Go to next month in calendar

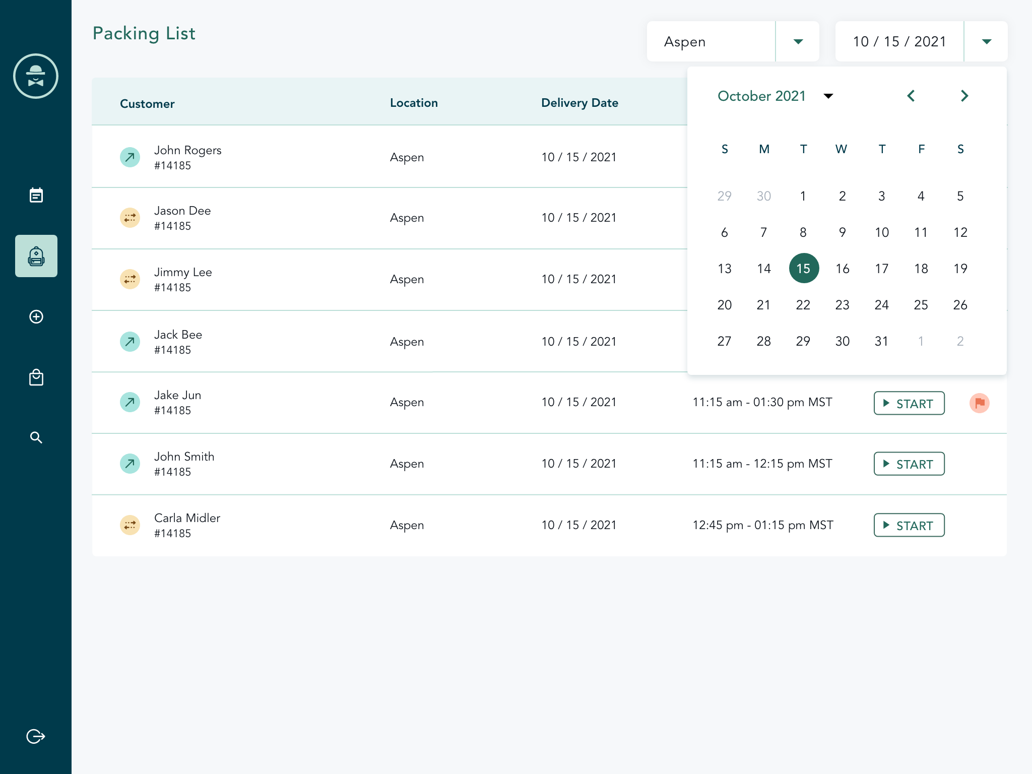click(x=964, y=96)
